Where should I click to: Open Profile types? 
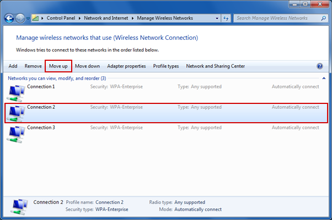click(x=166, y=66)
